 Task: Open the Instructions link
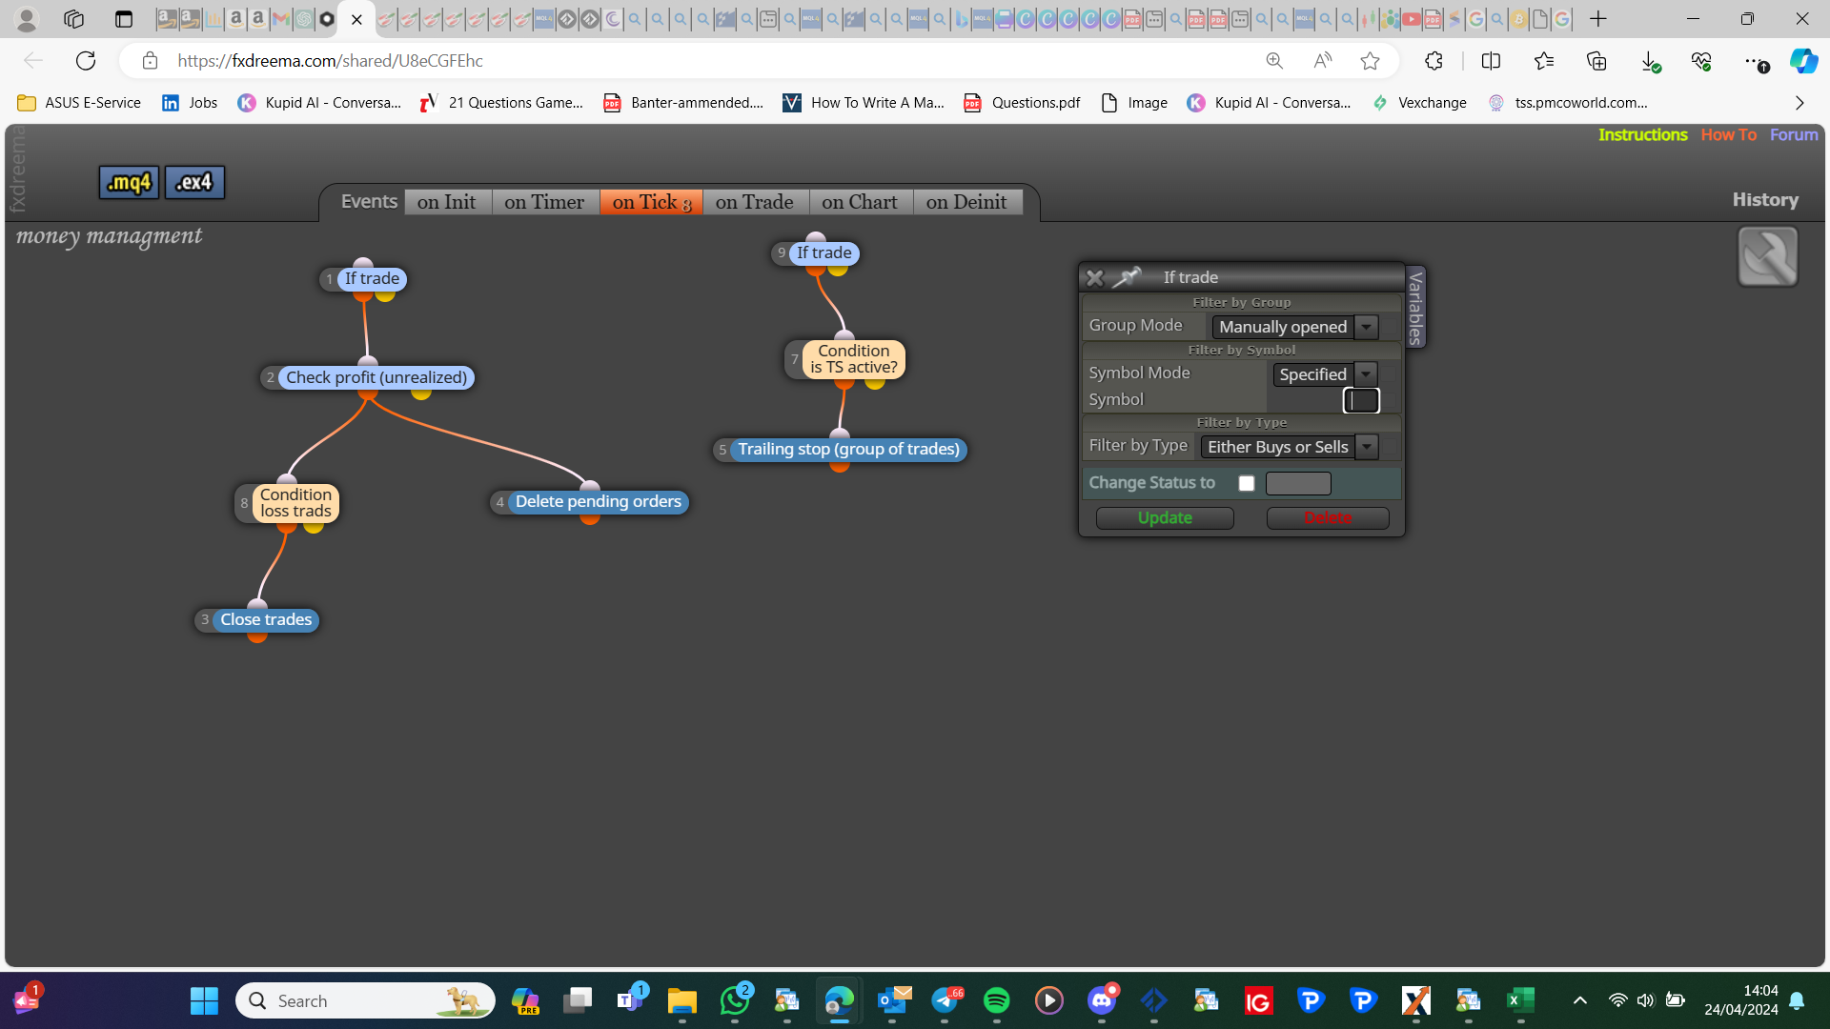point(1643,134)
